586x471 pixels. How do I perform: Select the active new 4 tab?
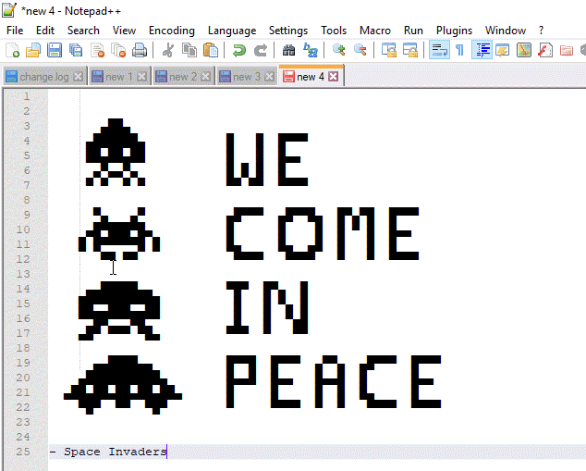(x=311, y=76)
